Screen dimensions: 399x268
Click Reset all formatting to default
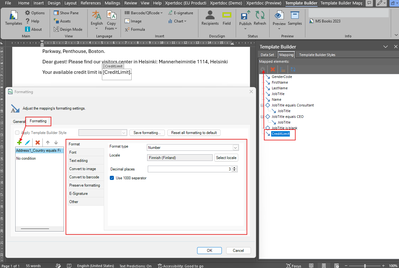pyautogui.click(x=194, y=133)
